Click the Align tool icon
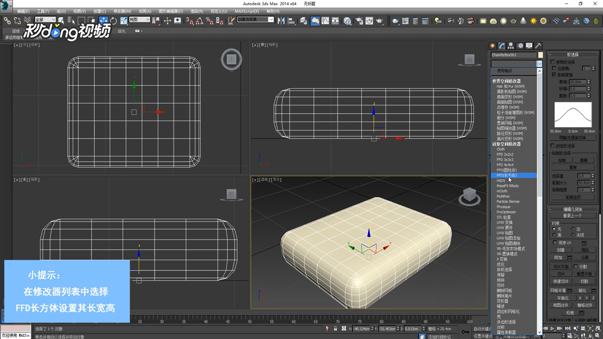This screenshot has width=603, height=339. point(291,21)
